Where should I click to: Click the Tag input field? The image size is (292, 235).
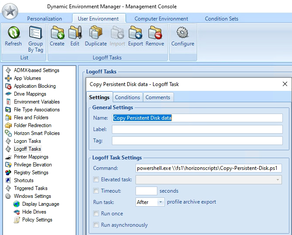[197, 141]
